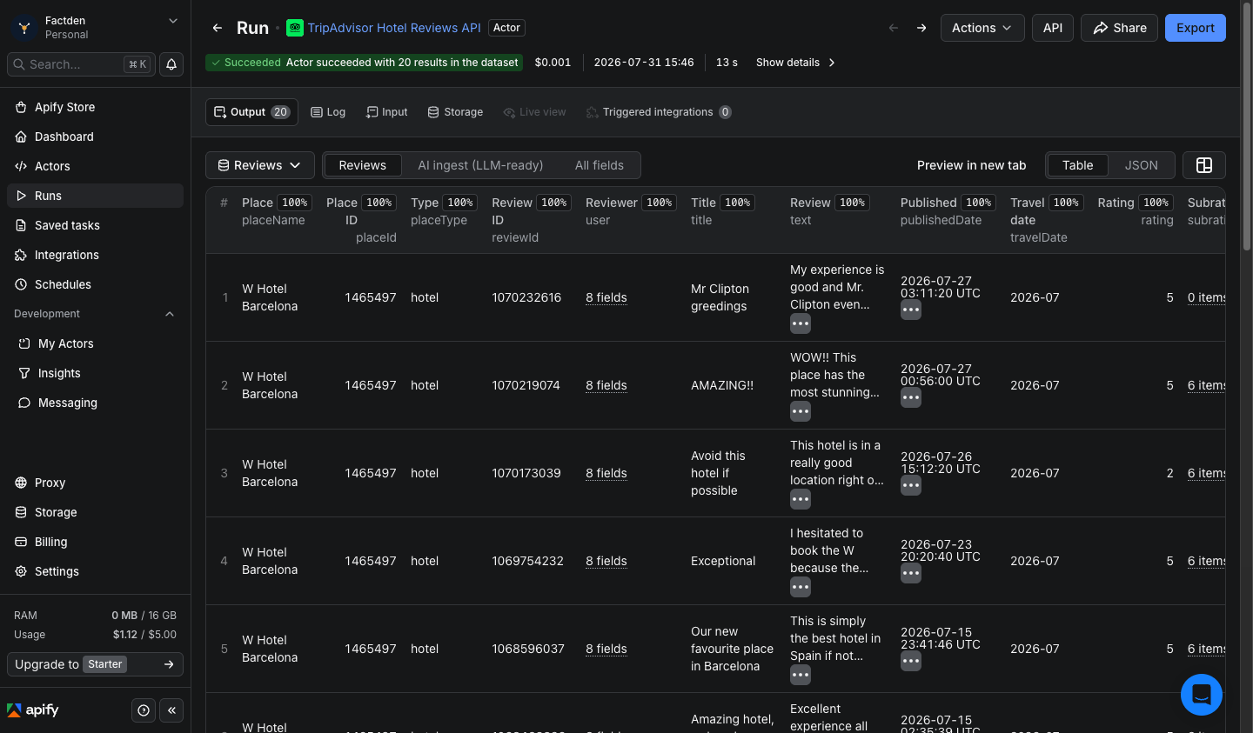The width and height of the screenshot is (1253, 733).
Task: Open Factden Personal account switcher
Action: [x=96, y=27]
